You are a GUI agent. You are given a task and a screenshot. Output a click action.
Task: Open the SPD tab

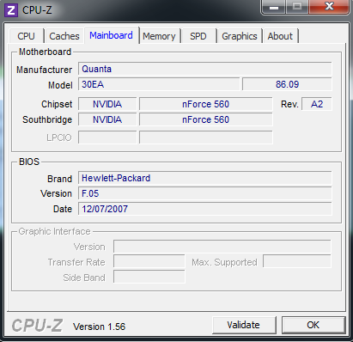tap(198, 36)
